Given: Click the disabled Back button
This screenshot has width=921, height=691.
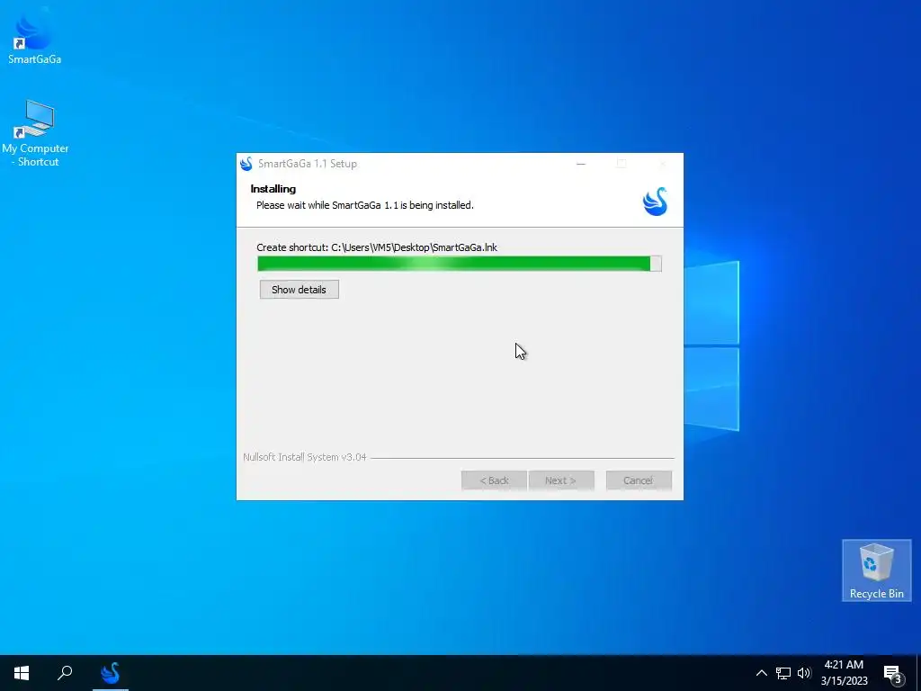Looking at the screenshot, I should click(494, 480).
